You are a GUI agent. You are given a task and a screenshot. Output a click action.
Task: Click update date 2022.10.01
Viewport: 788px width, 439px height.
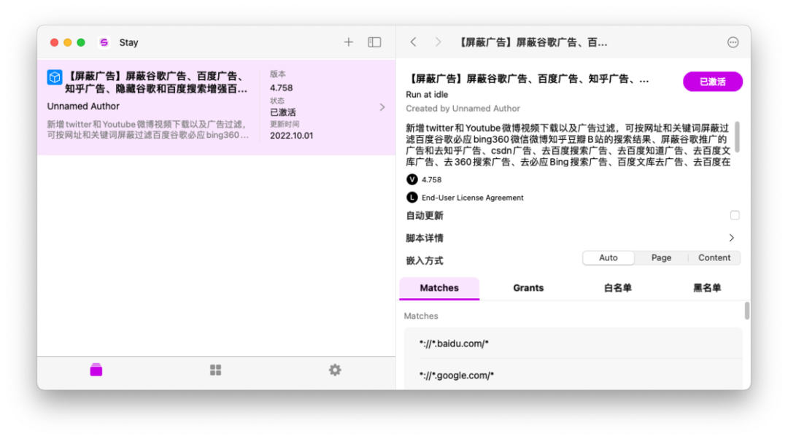[x=291, y=136]
